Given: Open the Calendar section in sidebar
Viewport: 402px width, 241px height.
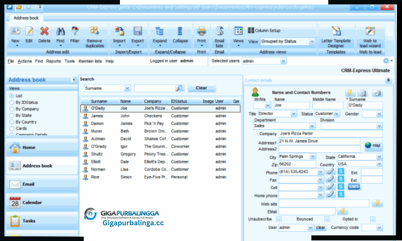Looking at the screenshot, I should tap(42, 203).
